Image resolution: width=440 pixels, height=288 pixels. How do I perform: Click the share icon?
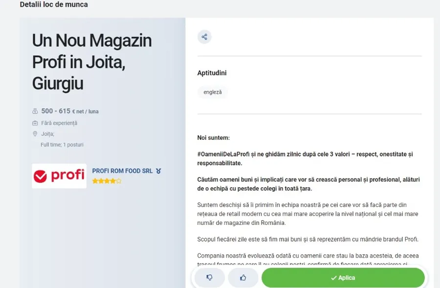[204, 37]
